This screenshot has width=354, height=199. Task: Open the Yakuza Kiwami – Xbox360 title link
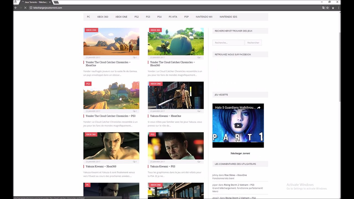pos(101,167)
